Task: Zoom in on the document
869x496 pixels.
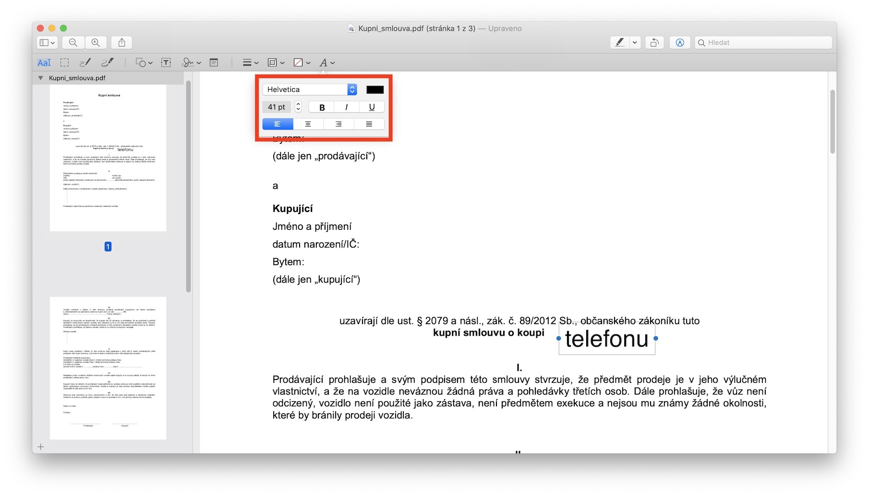Action: coord(96,43)
